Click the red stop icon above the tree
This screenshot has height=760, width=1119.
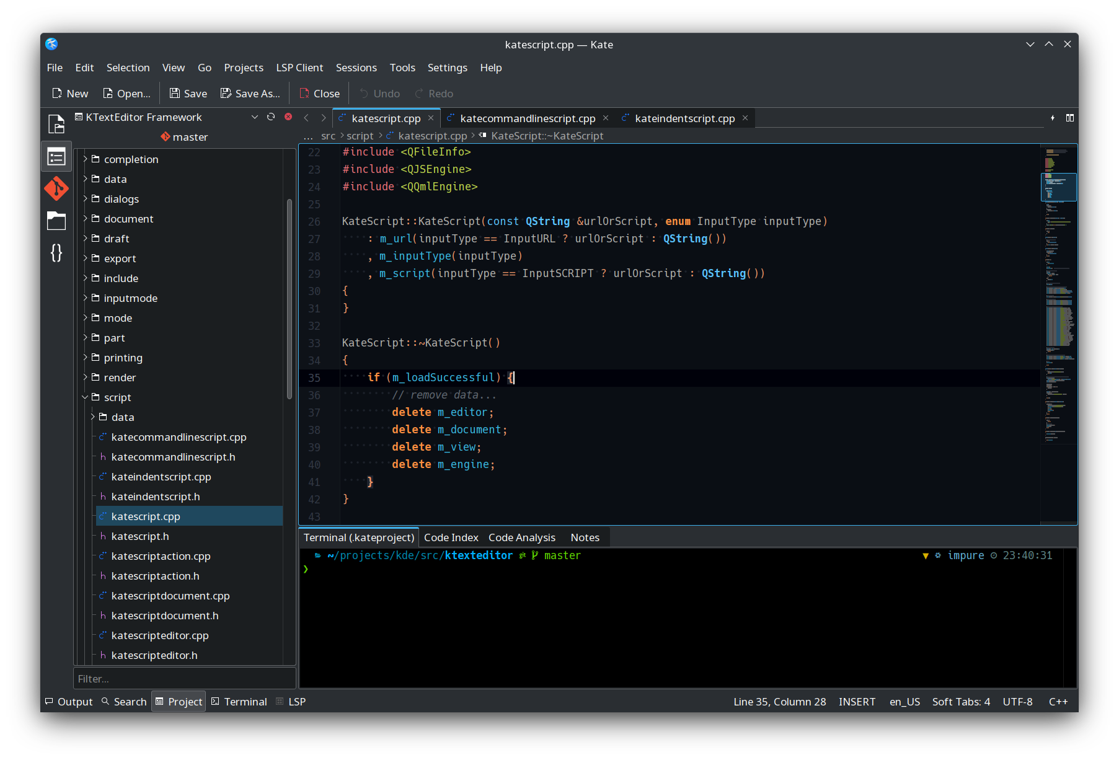tap(288, 117)
